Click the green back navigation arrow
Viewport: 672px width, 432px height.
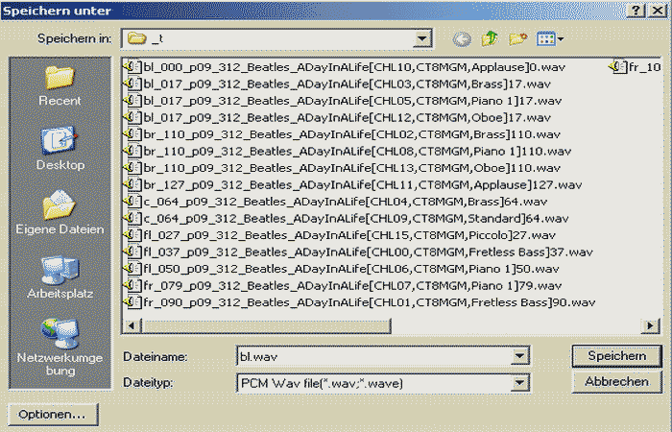tap(463, 39)
